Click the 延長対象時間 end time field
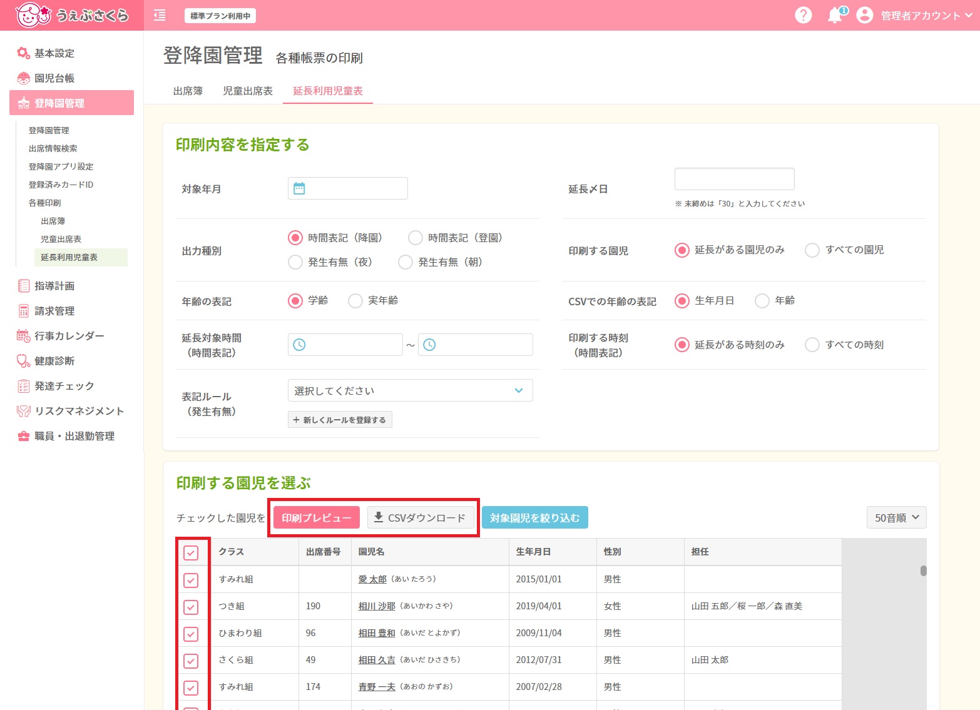Screen dimensions: 980x710 click(x=476, y=345)
